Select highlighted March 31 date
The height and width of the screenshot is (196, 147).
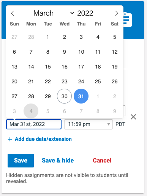tap(81, 96)
